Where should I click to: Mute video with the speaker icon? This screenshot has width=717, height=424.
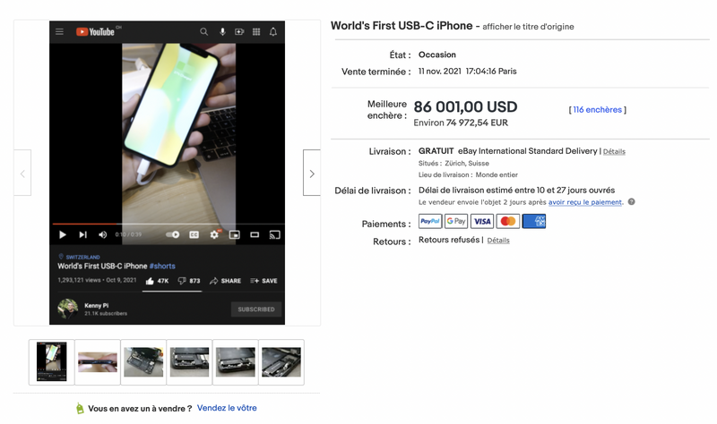pos(103,234)
